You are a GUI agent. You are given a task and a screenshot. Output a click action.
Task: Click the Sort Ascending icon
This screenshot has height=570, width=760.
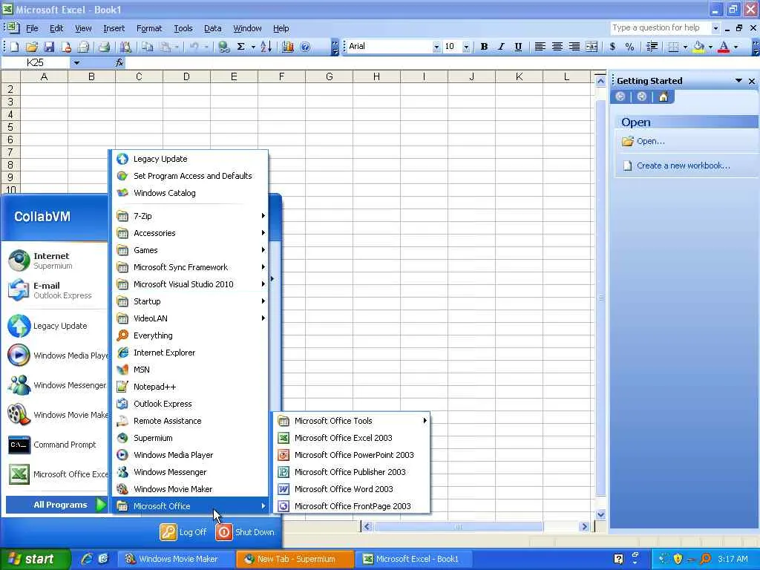[266, 47]
